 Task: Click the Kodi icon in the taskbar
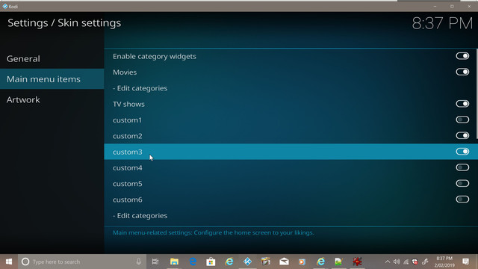coord(247,262)
